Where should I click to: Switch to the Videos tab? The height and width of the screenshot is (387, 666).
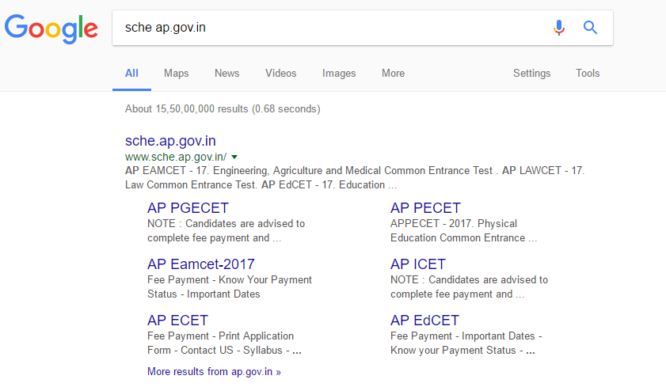[x=280, y=73]
